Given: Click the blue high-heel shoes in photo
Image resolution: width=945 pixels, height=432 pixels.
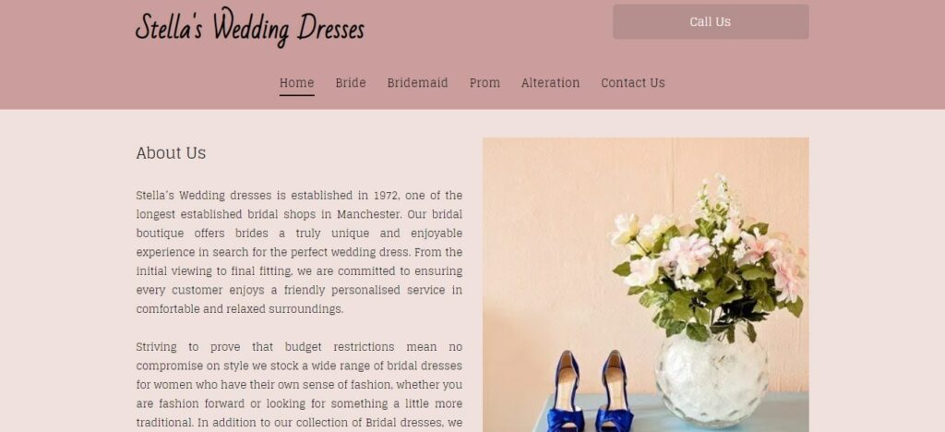Looking at the screenshot, I should [x=590, y=391].
